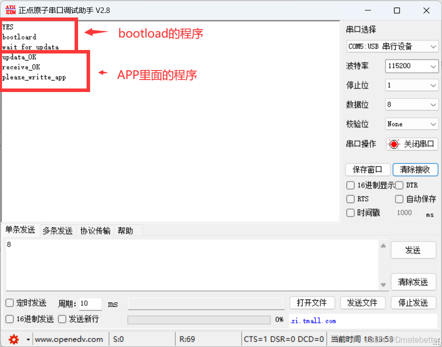442x347 pixels.
Task: Click the 发送 send button
Action: (x=413, y=250)
